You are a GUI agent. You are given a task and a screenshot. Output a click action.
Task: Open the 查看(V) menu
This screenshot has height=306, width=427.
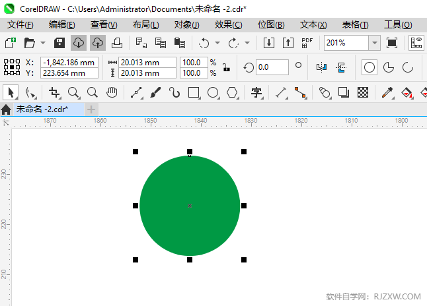[104, 25]
